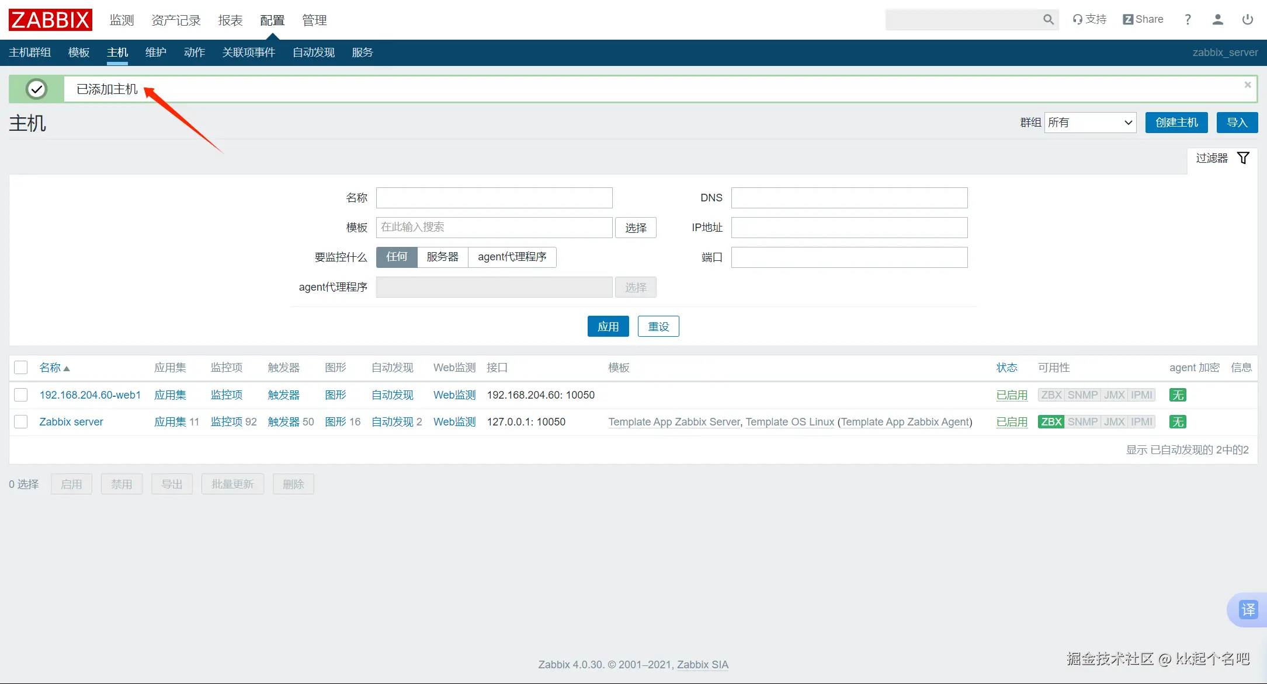Select the 服务器 monitoring option
This screenshot has height=684, width=1267.
442,257
